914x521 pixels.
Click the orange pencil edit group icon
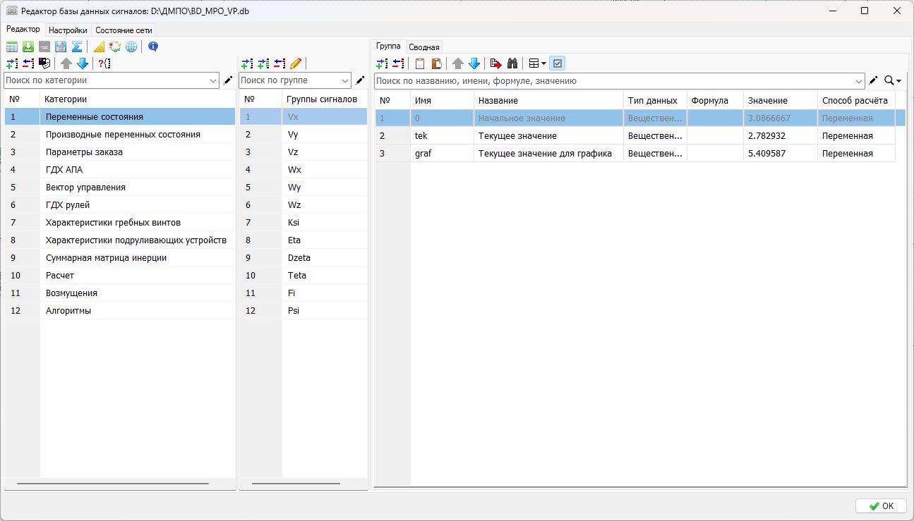point(296,63)
